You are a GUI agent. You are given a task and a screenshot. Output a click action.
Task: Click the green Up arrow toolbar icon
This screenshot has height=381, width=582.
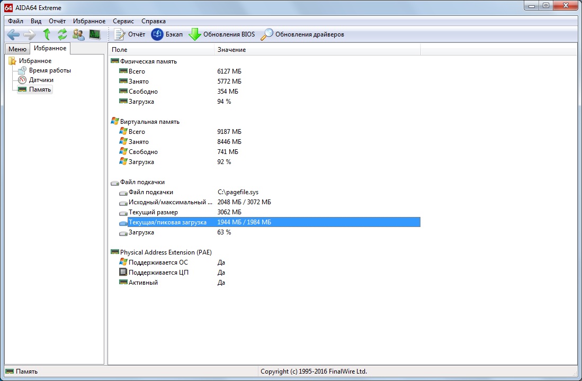click(47, 34)
